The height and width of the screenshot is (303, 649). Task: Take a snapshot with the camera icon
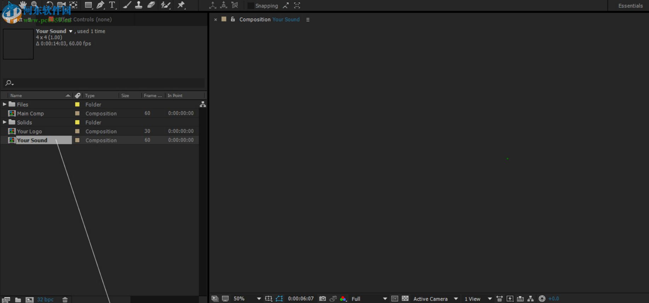tap(322, 299)
